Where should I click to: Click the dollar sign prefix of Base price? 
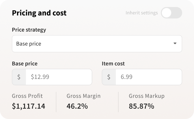click(19, 77)
